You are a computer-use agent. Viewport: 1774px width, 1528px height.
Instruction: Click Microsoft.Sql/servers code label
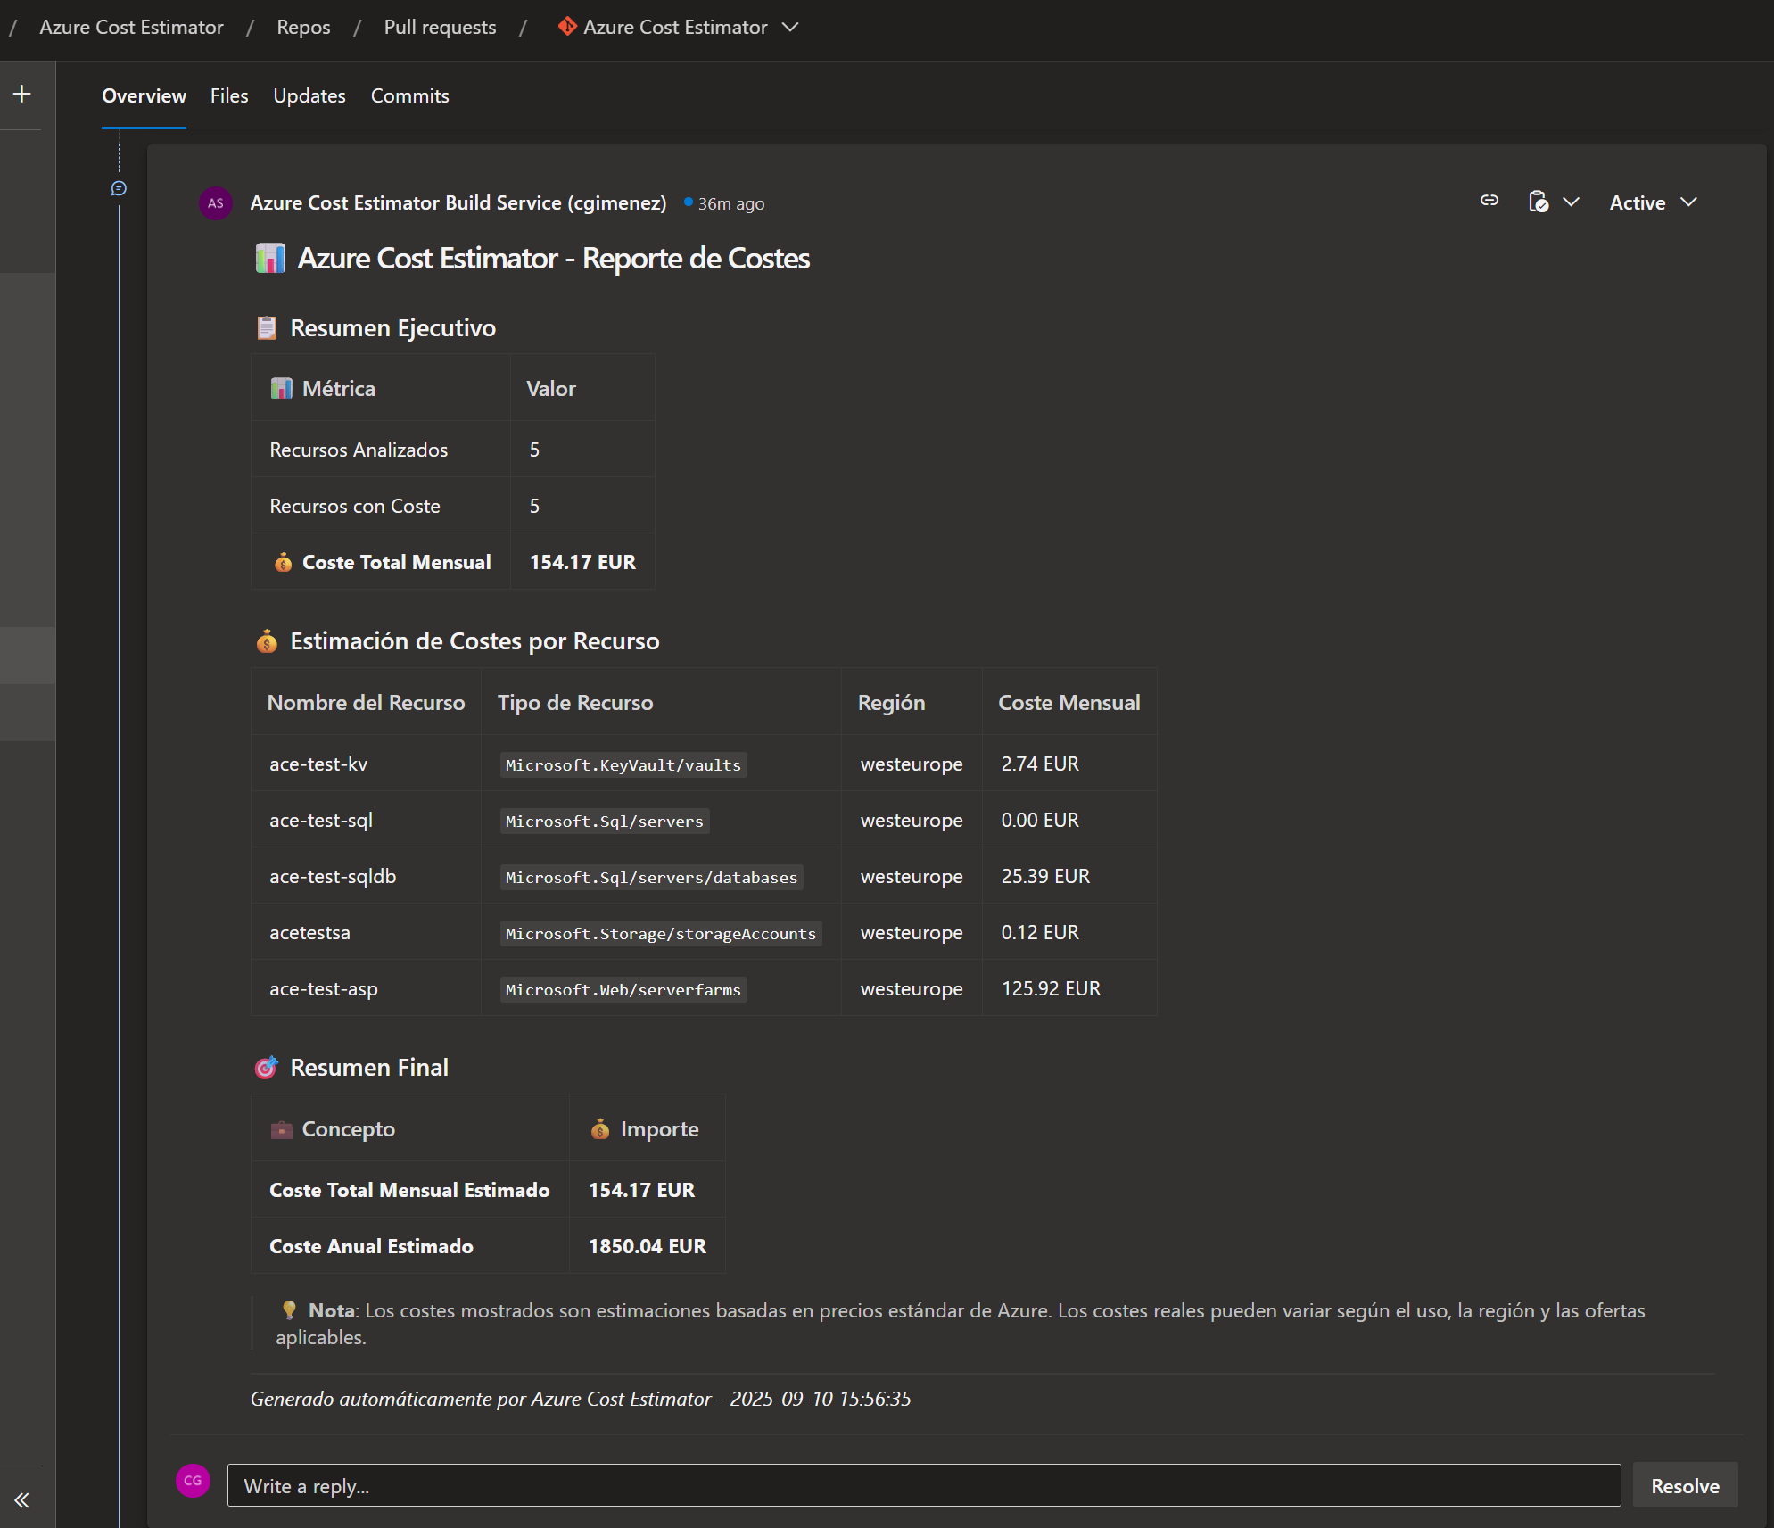(x=605, y=821)
